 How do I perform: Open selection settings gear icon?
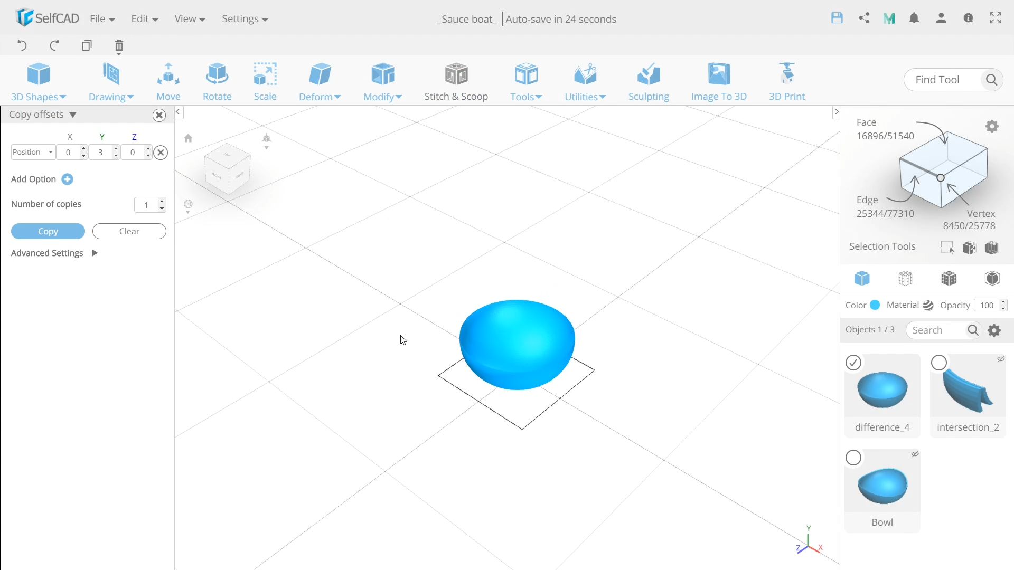tap(992, 126)
